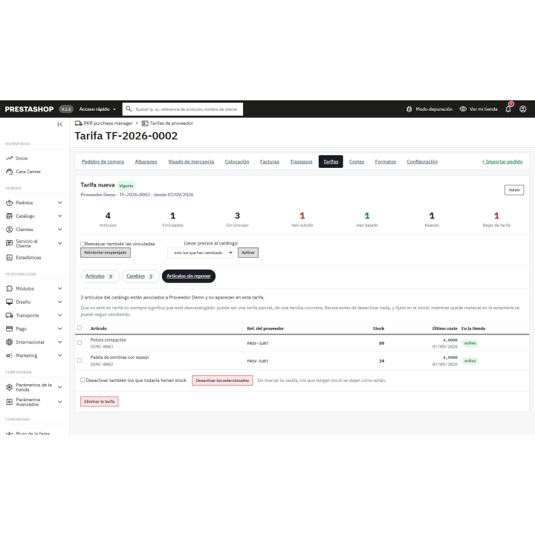Click the Marketing megaphone icon
Image resolution: width=535 pixels, height=535 pixels.
click(x=9, y=355)
